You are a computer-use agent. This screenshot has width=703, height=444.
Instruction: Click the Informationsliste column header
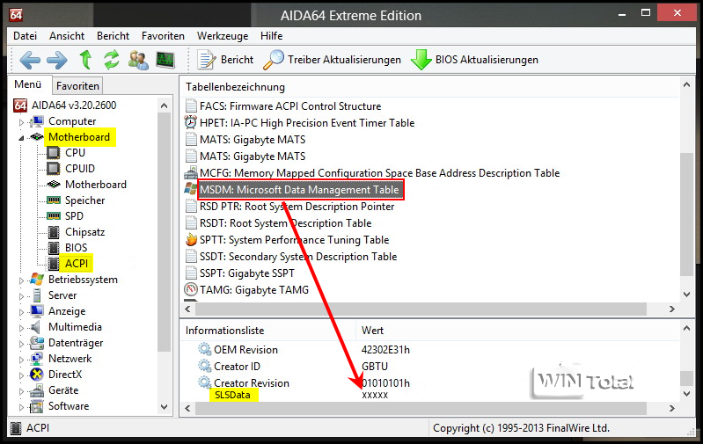pos(224,331)
